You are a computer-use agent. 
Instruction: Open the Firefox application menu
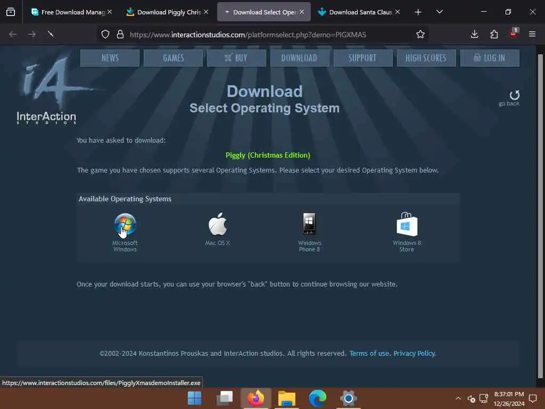(x=532, y=34)
